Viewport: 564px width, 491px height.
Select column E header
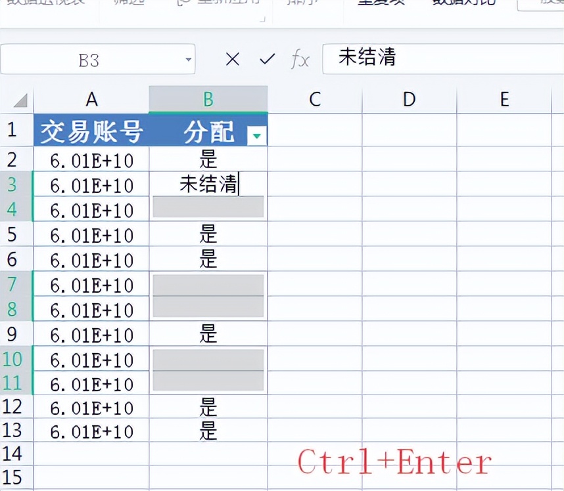point(504,100)
